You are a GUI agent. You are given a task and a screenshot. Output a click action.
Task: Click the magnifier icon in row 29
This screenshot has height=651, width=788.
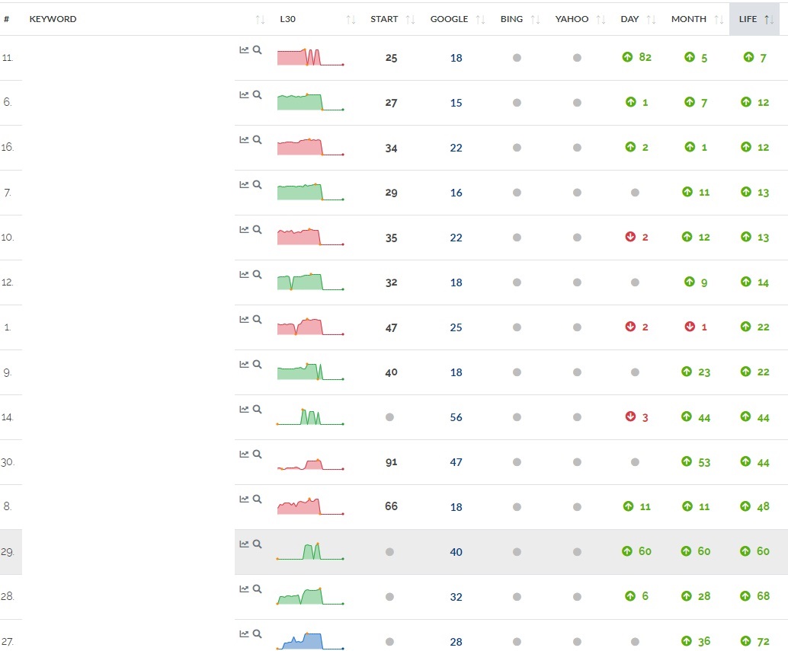coord(258,544)
